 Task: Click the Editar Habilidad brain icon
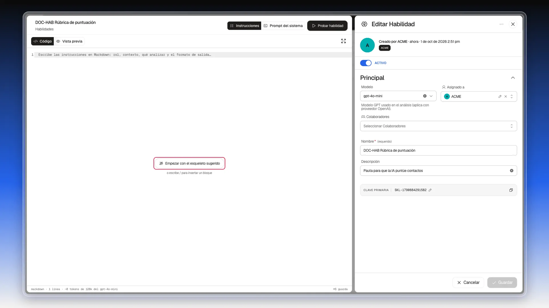coord(364,24)
